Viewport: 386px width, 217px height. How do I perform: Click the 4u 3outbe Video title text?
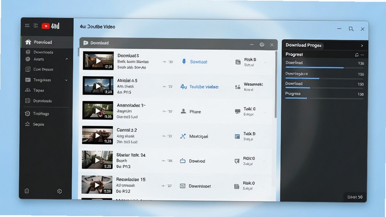(97, 27)
